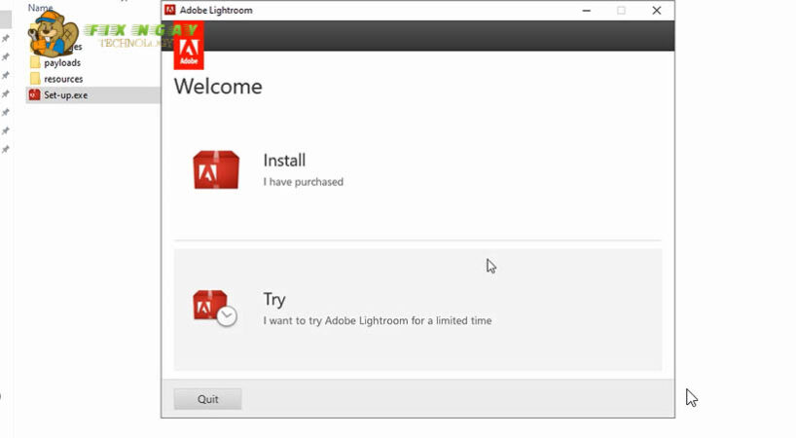Image resolution: width=796 pixels, height=438 pixels.
Task: Select the payloads folder name
Action: (x=62, y=63)
